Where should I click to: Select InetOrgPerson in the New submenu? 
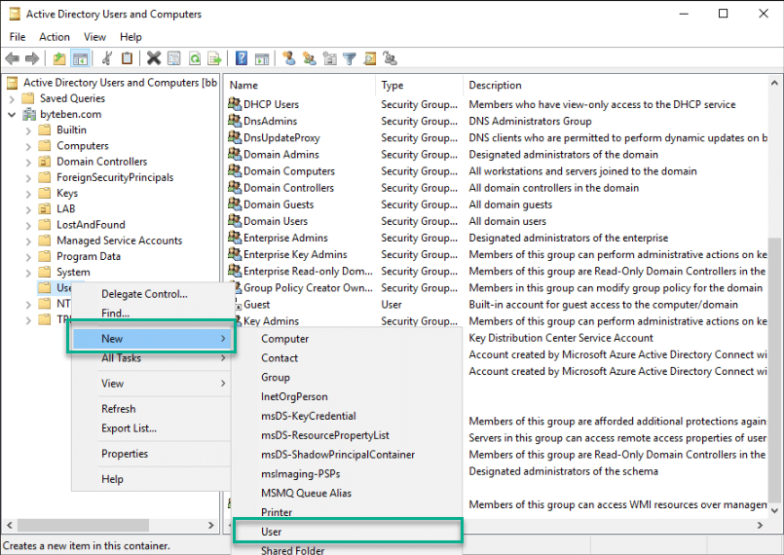(x=347, y=396)
